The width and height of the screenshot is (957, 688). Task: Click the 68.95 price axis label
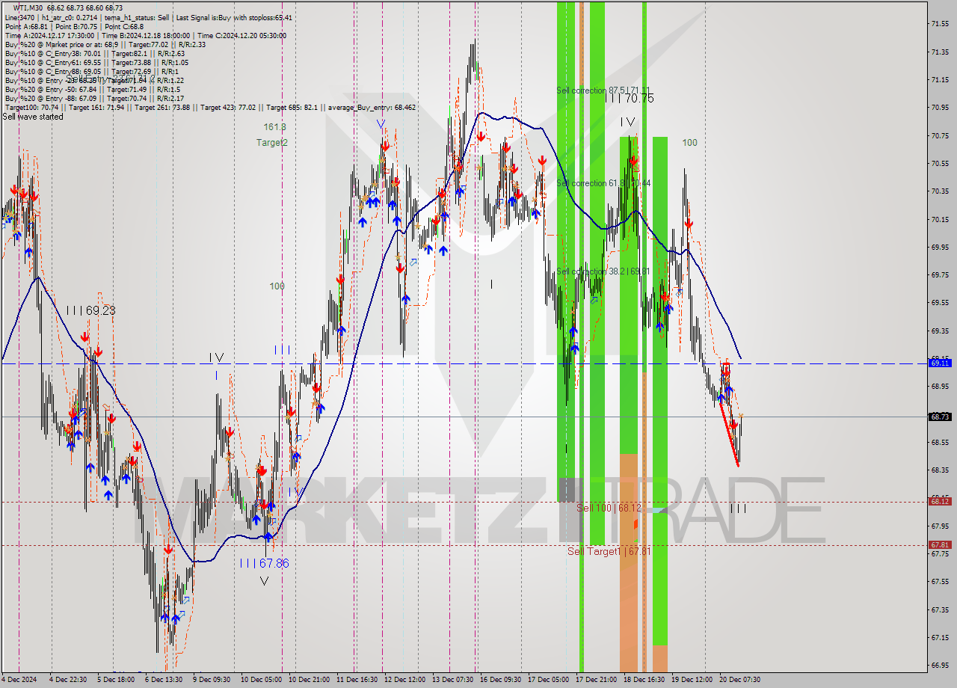coord(940,386)
